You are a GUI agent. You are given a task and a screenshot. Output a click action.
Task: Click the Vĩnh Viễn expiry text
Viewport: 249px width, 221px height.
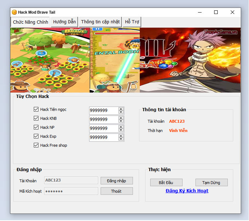pyautogui.click(x=178, y=131)
